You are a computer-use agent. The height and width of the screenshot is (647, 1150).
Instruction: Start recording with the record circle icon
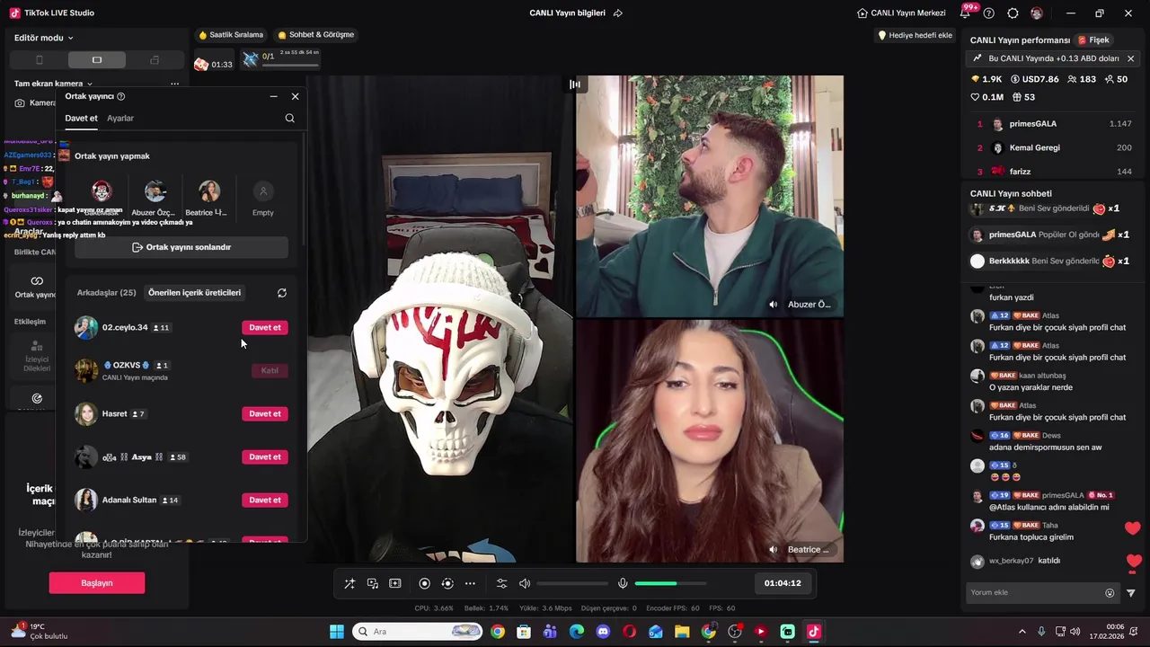(x=425, y=583)
